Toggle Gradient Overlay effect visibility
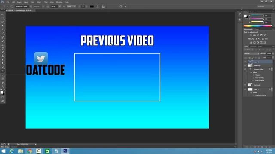 [254, 95]
